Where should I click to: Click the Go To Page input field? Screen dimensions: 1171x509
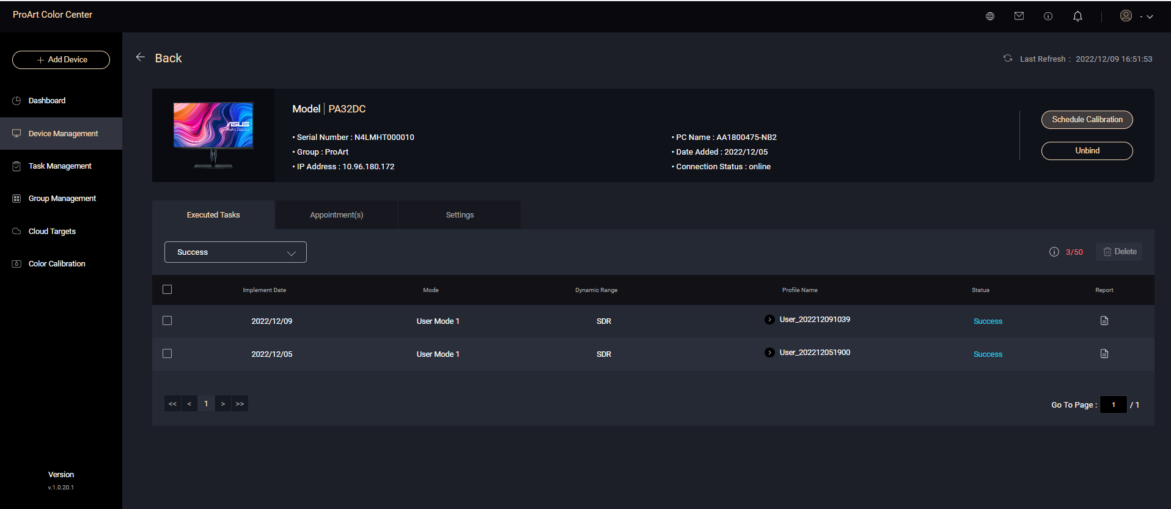1114,405
